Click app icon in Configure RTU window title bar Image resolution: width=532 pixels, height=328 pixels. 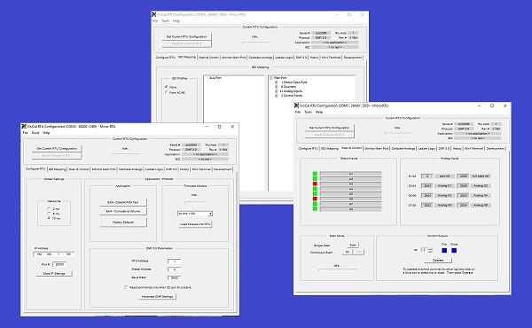(24, 127)
